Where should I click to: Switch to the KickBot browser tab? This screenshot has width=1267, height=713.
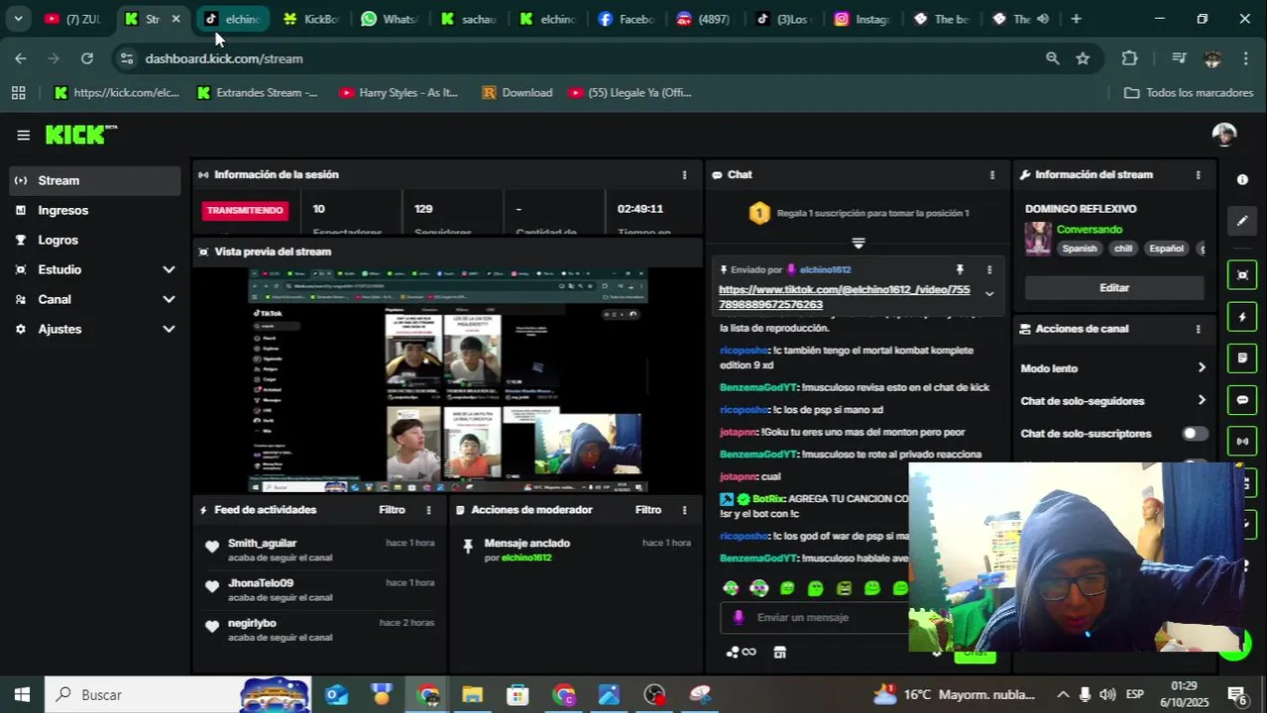click(x=311, y=19)
